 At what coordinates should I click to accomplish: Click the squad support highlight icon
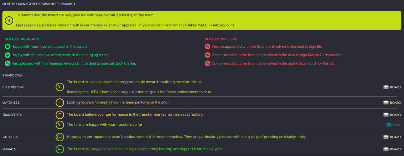coord(8,47)
